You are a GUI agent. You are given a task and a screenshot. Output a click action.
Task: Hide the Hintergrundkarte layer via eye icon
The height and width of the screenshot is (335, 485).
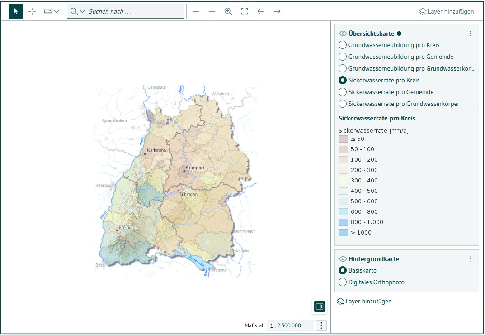coord(343,259)
